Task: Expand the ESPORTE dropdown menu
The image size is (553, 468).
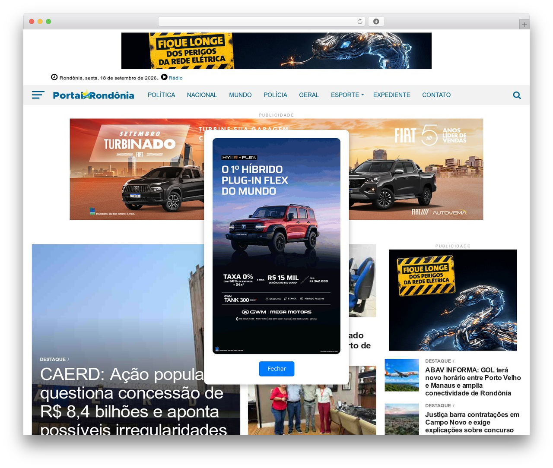Action: 347,95
